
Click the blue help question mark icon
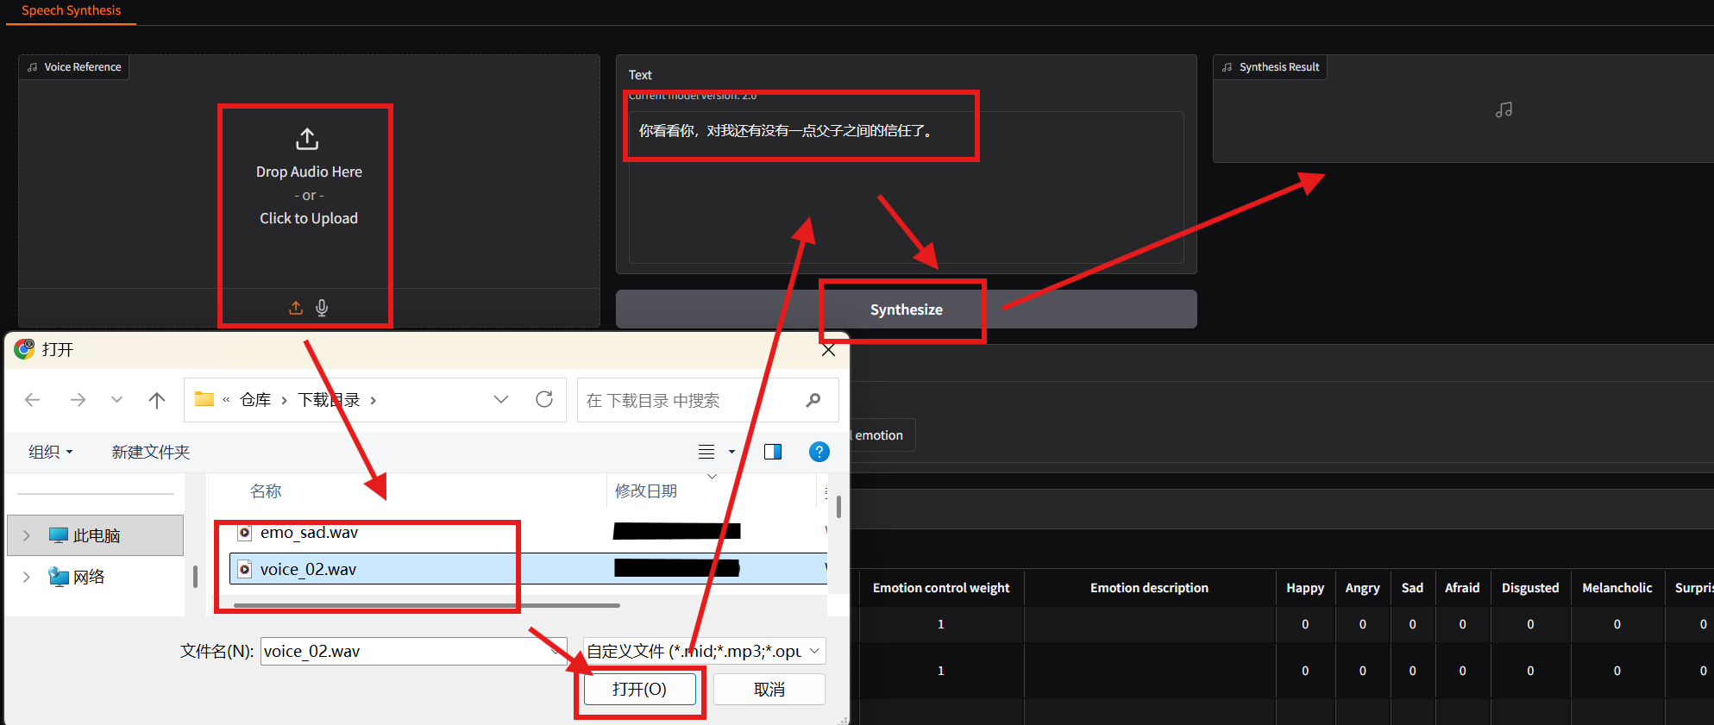819,452
